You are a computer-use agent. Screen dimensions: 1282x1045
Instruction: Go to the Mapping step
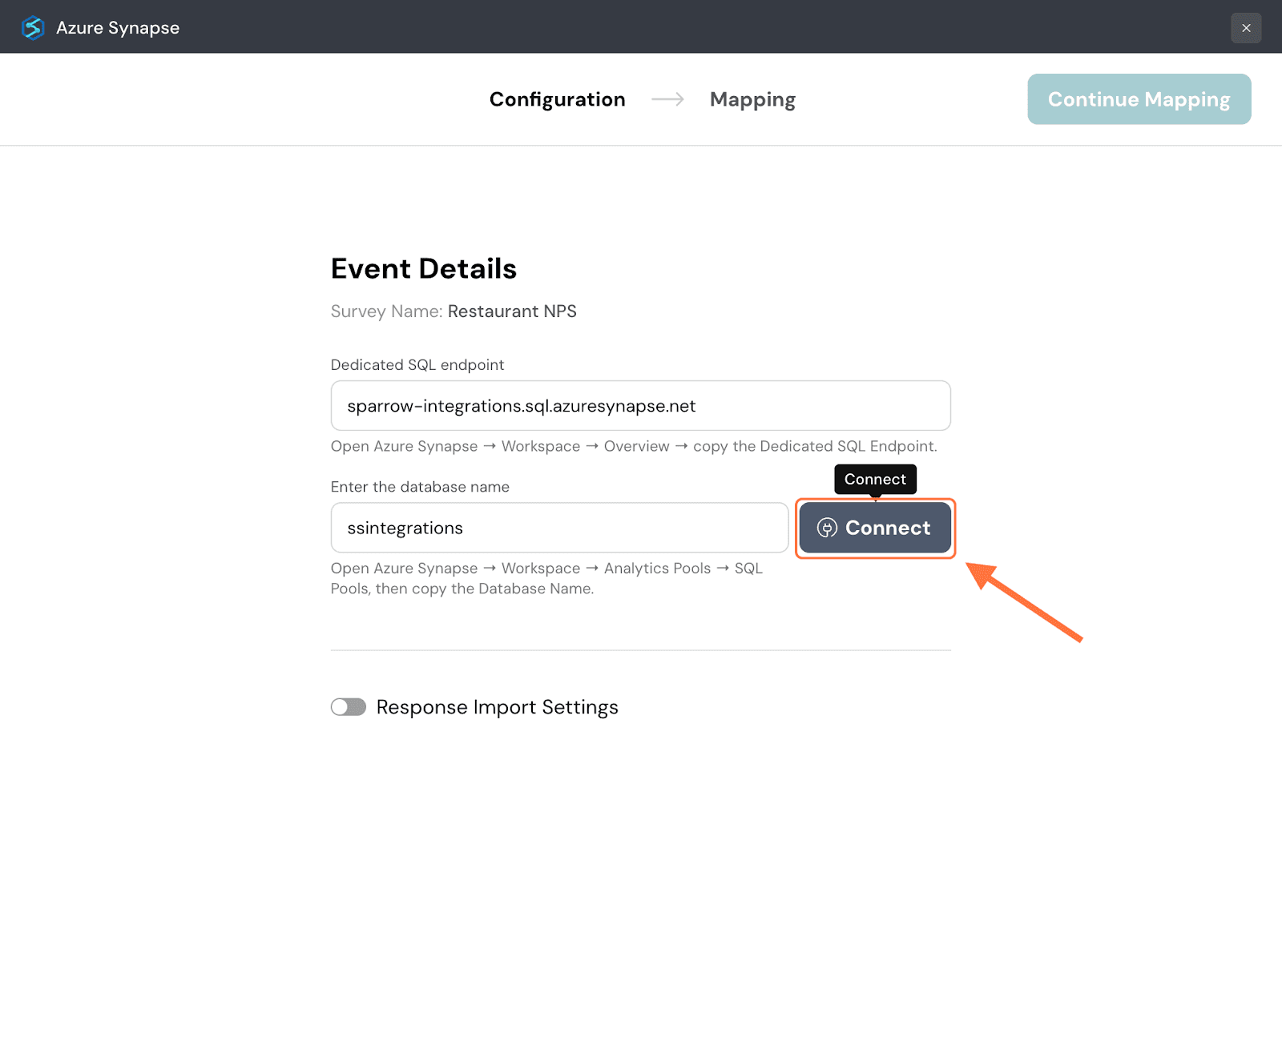point(752,99)
